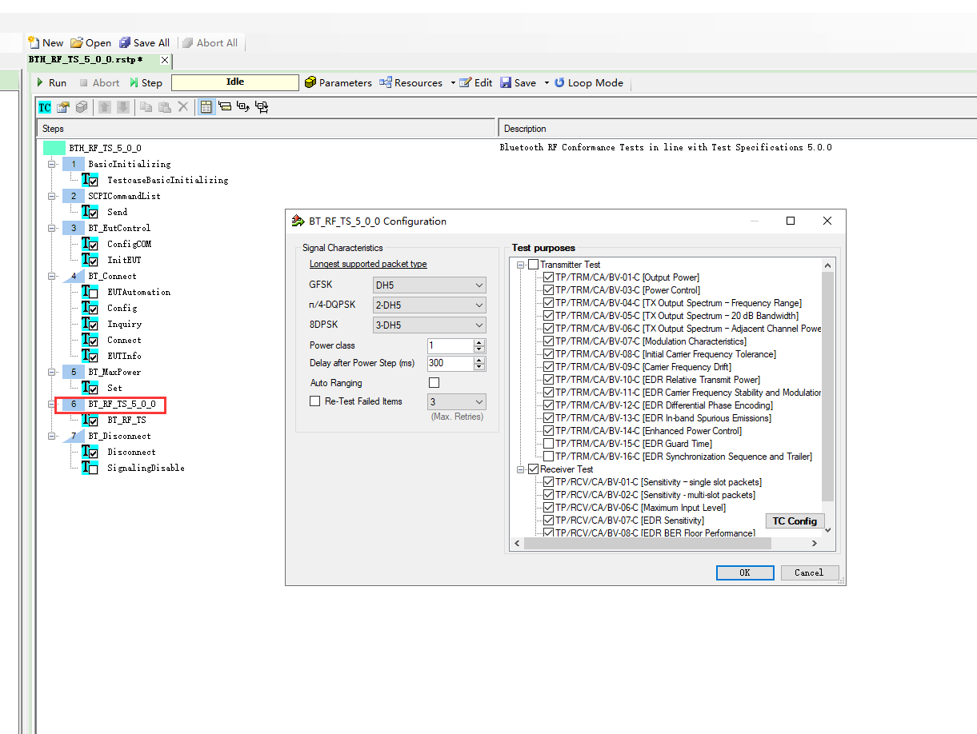Image resolution: width=977 pixels, height=734 pixels.
Task: Click the Delay after Power Step field
Action: click(x=450, y=364)
